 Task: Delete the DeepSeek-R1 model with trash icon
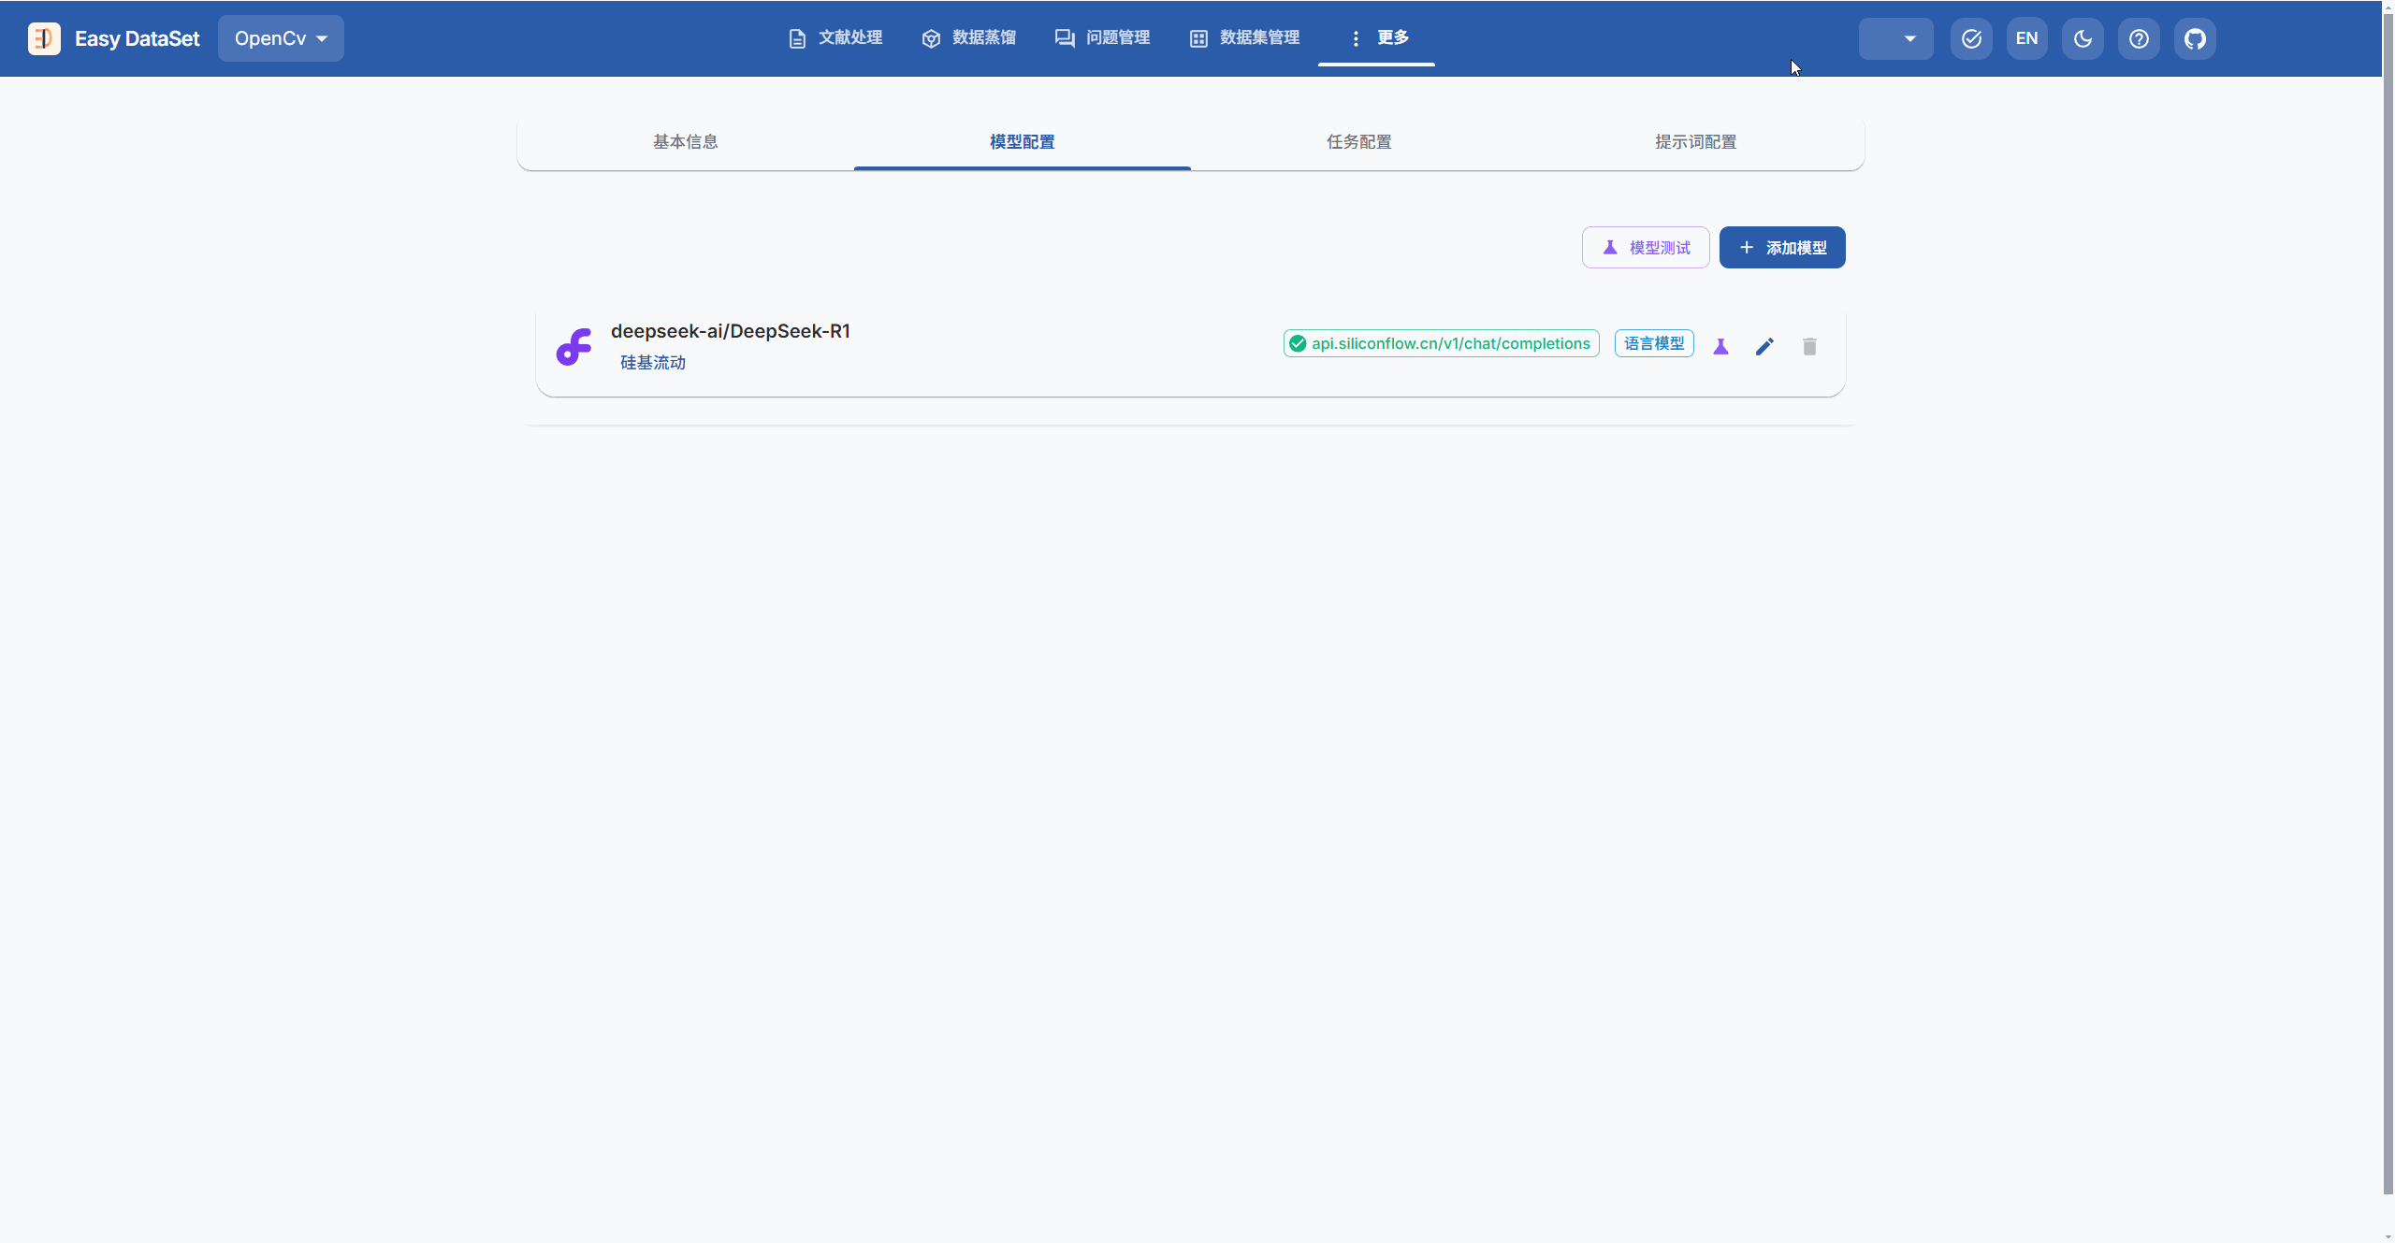point(1809,347)
